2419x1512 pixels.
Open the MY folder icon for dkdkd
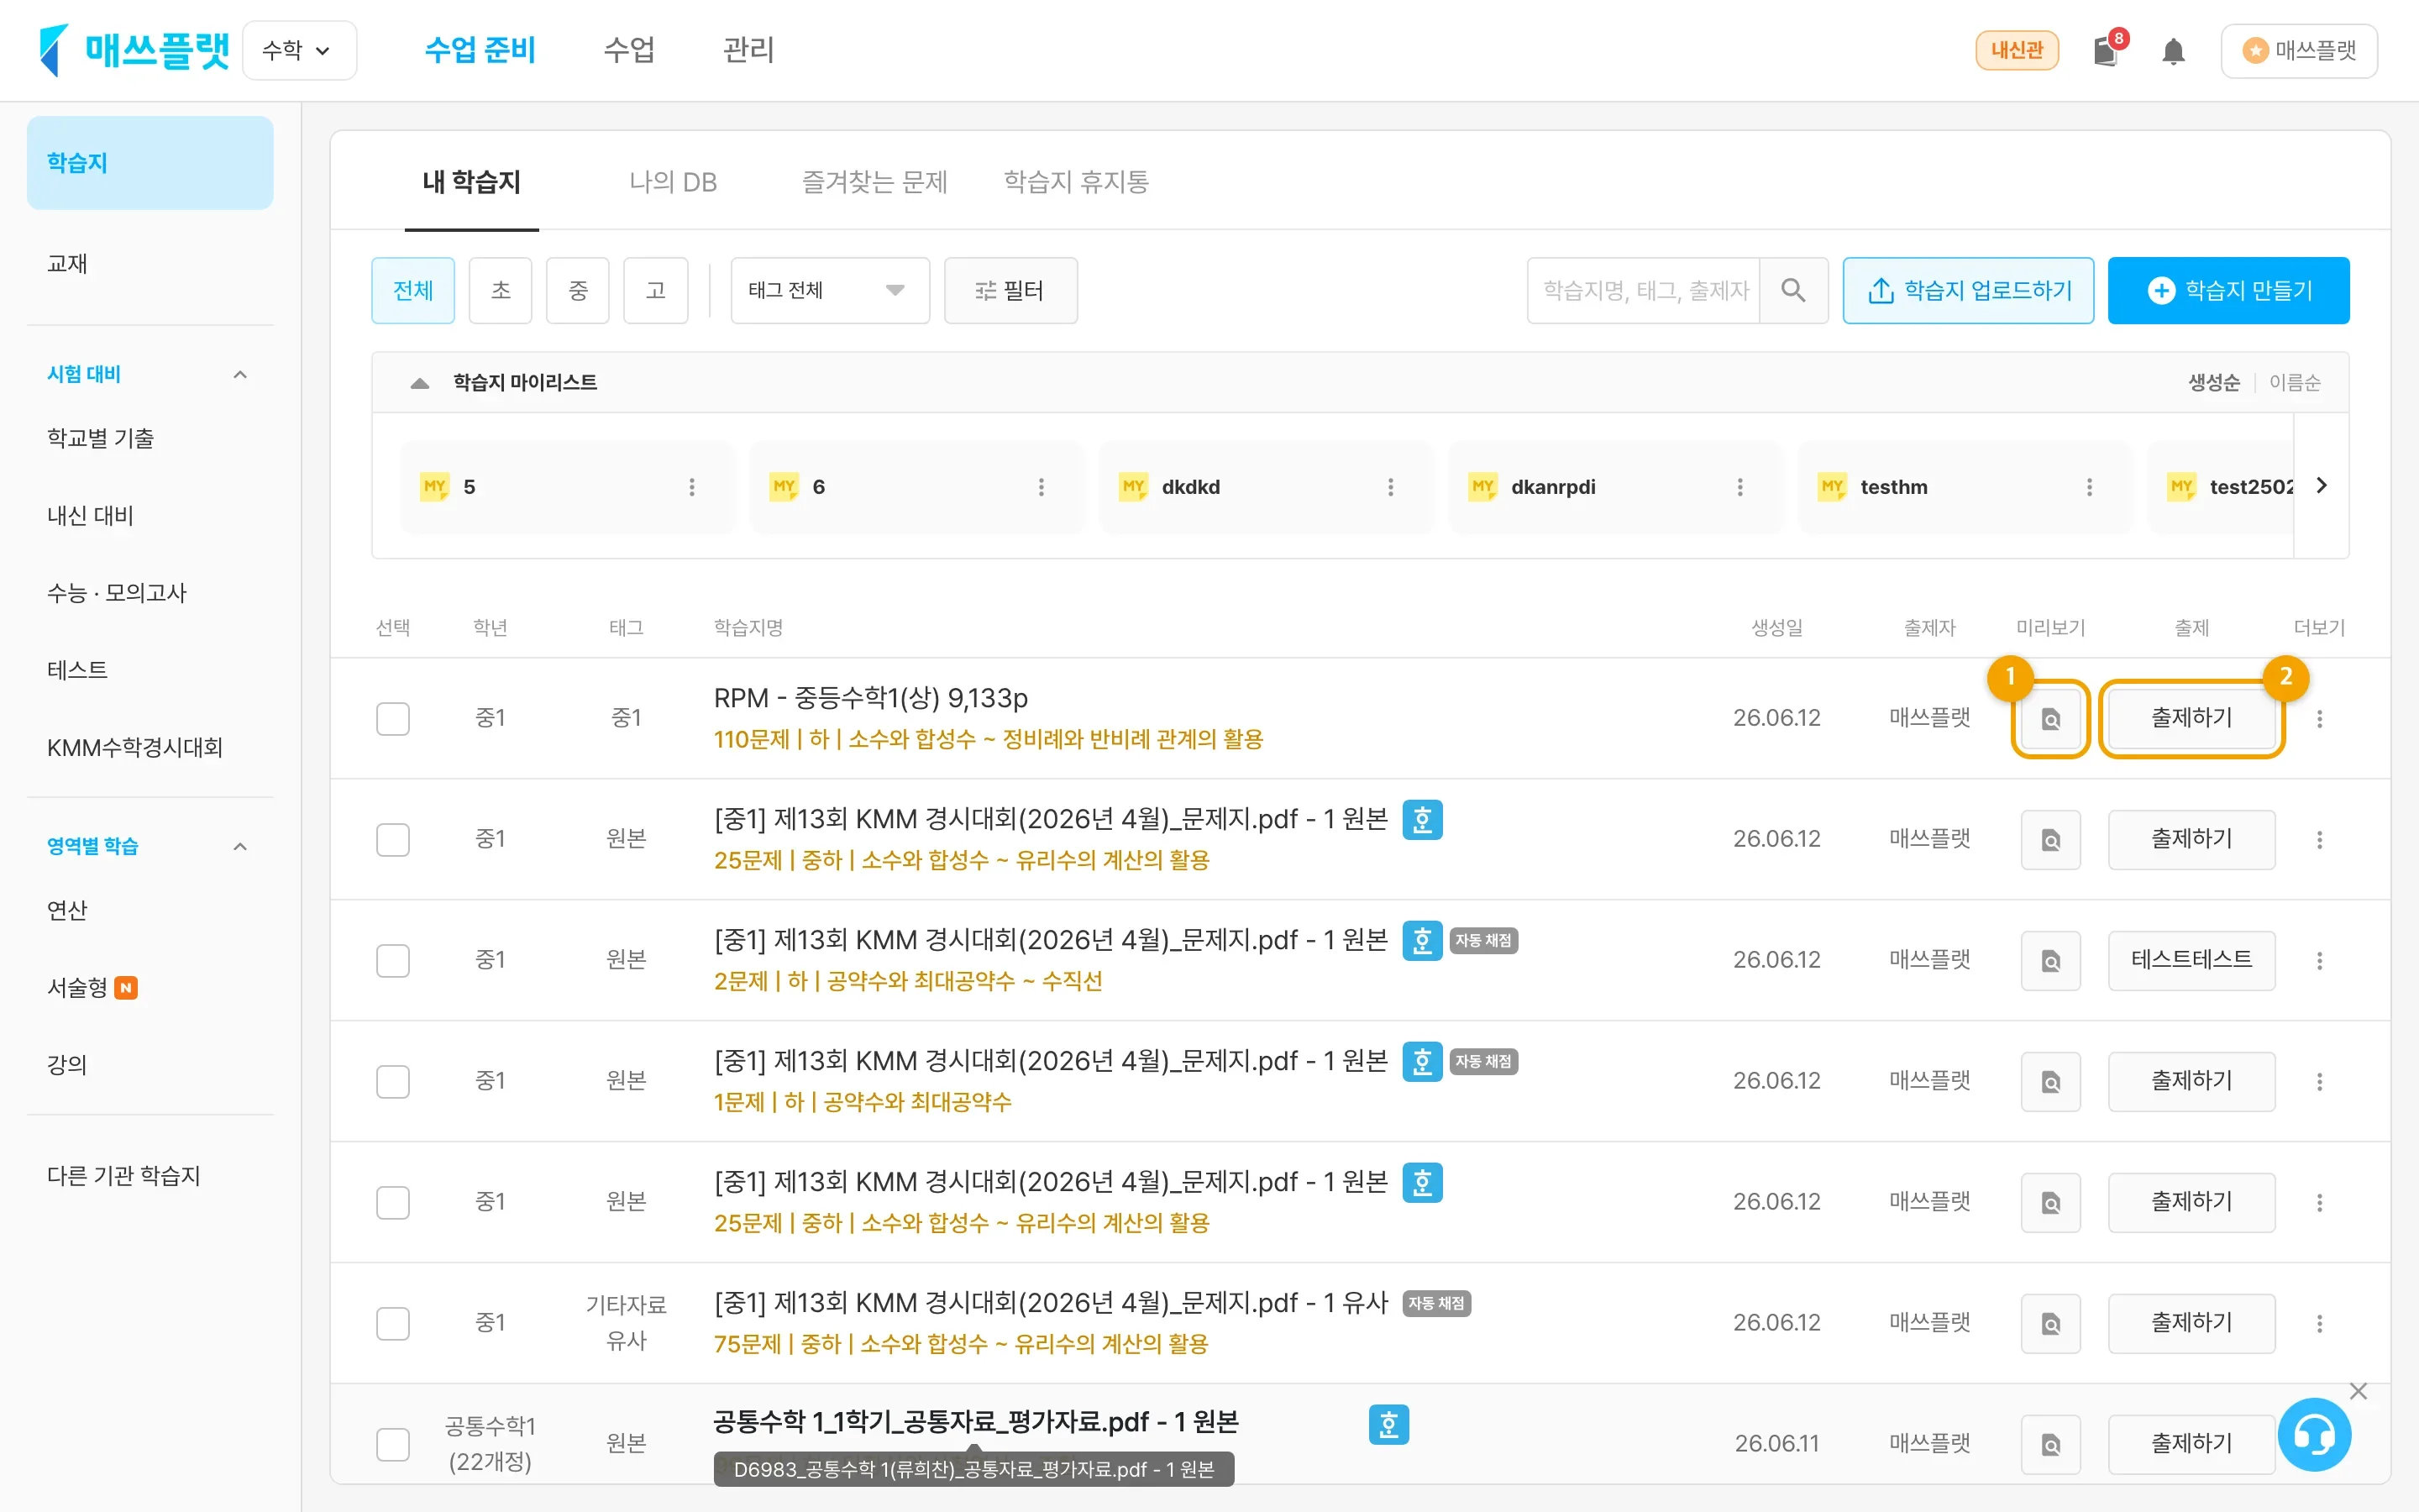pos(1132,487)
